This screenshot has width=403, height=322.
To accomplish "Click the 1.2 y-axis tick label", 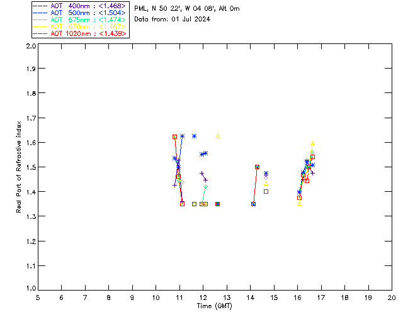I will coord(31,241).
